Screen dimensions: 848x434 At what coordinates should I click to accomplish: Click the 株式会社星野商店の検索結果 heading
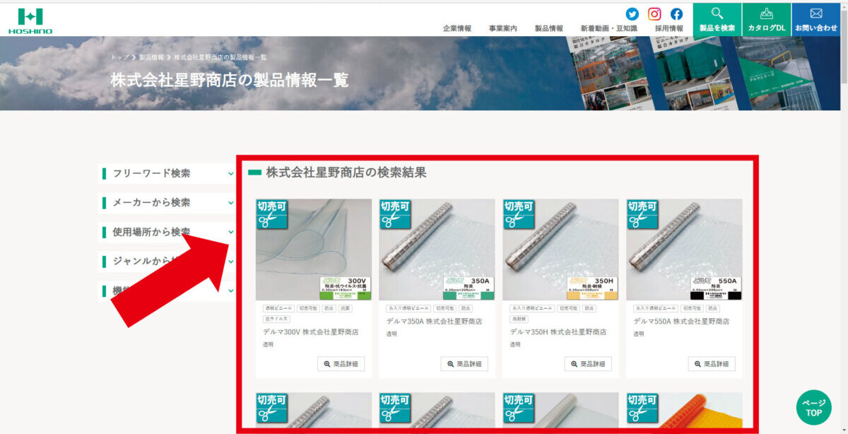pyautogui.click(x=346, y=172)
